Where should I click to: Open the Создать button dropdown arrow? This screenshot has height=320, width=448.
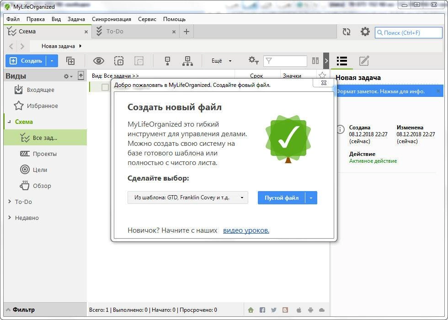(x=52, y=61)
